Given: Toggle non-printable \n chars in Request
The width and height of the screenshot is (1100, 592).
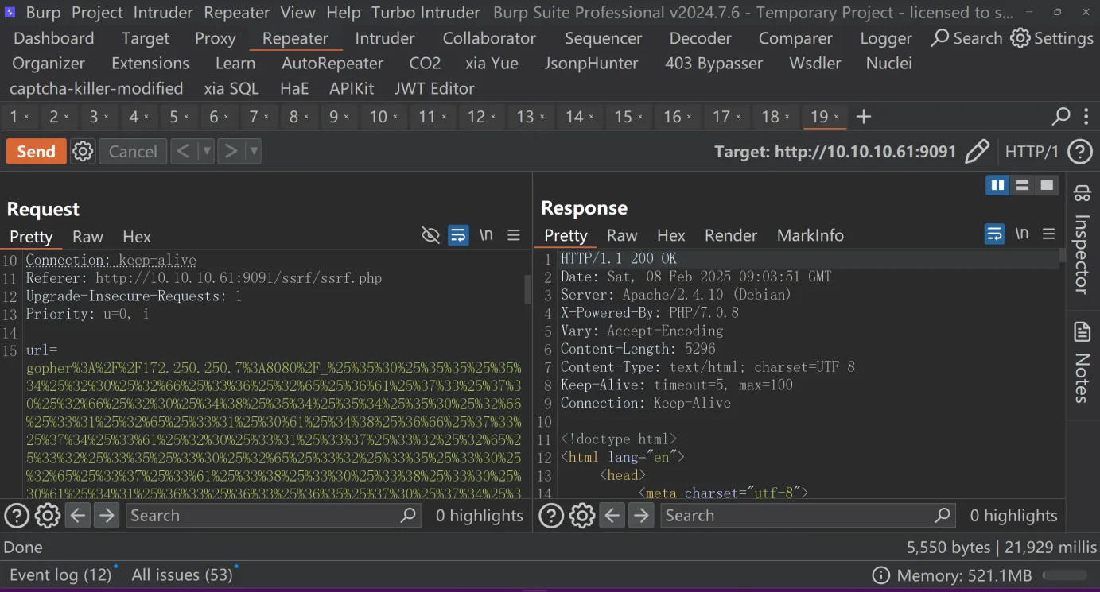Looking at the screenshot, I should point(486,235).
